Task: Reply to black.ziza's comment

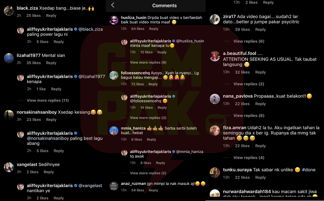Action: (51, 16)
